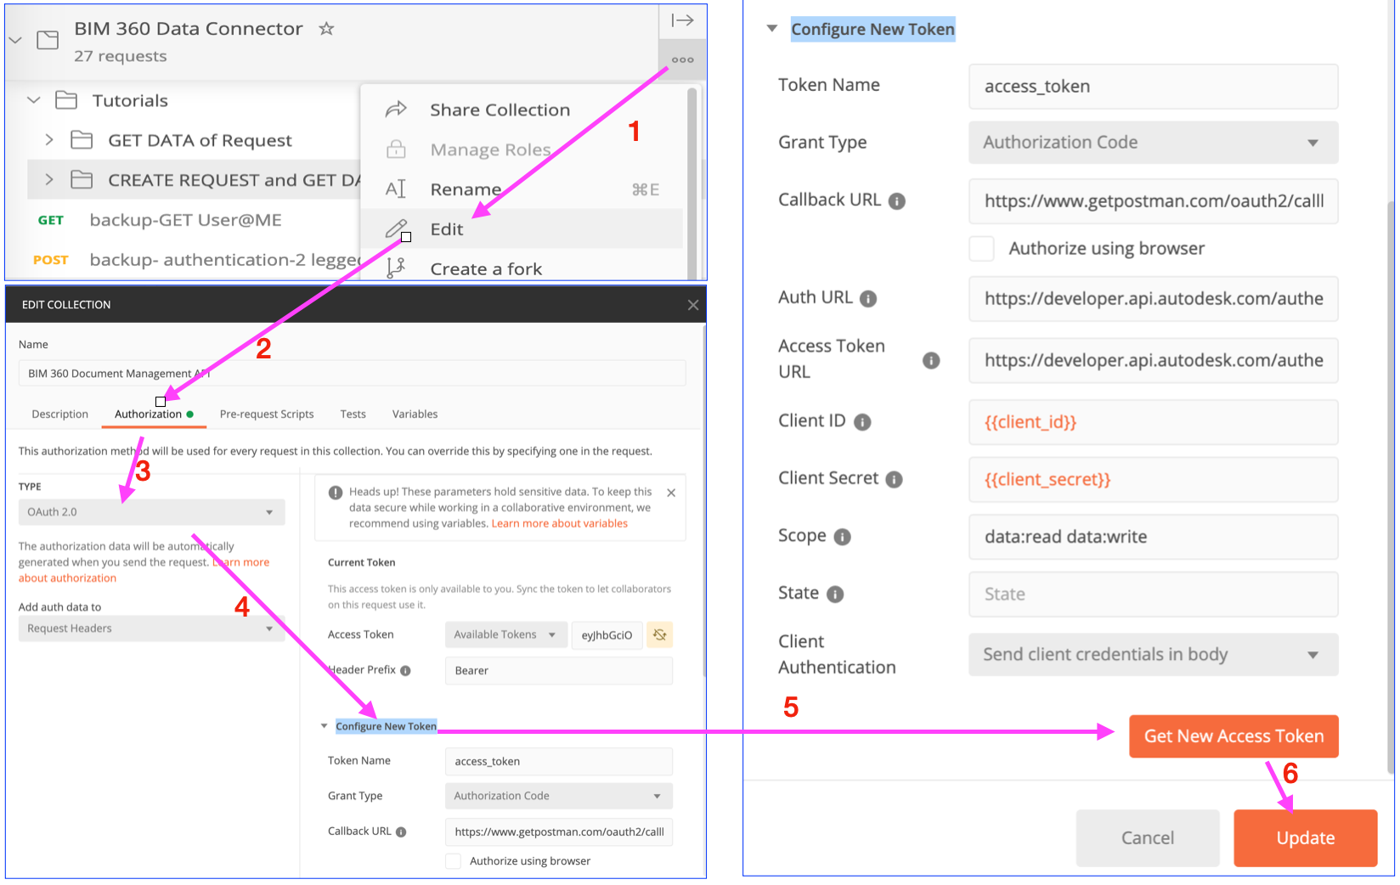Screen dimensions: 1400x885
Task: Click the warning icon in Heads up notice
Action: tap(336, 493)
